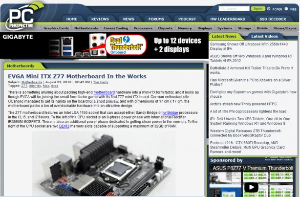Click the htpc tag link
The image size is (300, 197).
pyautogui.click(x=46, y=86)
